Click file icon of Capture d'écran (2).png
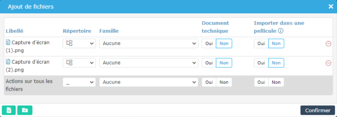337x117 pixels. (8, 62)
